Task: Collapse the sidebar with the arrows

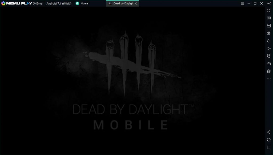Action: [x=269, y=3]
